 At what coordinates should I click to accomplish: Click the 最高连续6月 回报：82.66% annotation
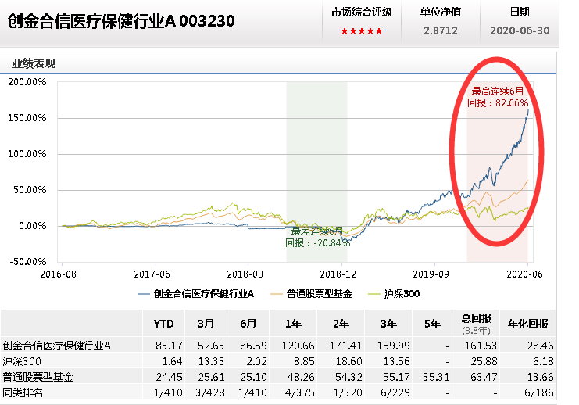498,97
